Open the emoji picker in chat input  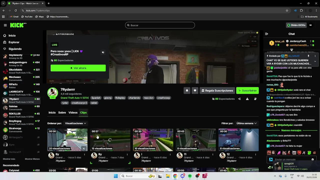[x=312, y=159]
